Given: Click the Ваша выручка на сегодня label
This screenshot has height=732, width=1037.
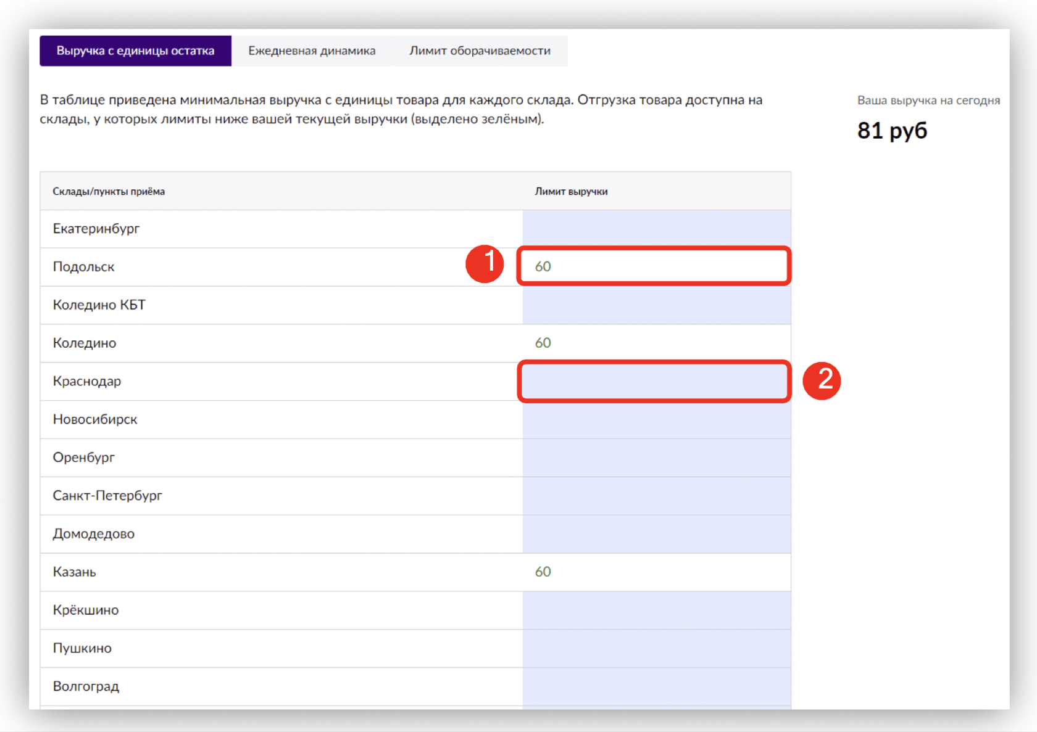Looking at the screenshot, I should (x=928, y=101).
